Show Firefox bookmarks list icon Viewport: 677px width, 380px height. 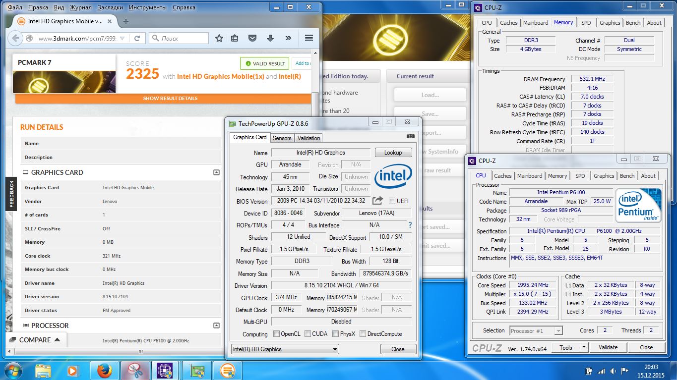coord(235,38)
